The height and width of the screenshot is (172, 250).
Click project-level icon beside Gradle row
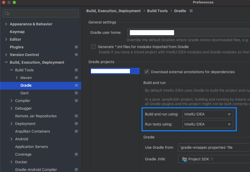click(76, 85)
